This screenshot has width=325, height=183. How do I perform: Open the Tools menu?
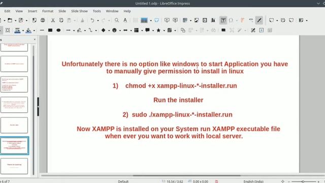[x=96, y=11]
